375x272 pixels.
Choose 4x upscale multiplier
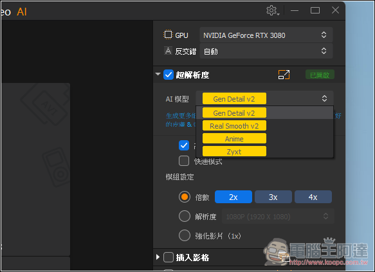click(x=313, y=197)
